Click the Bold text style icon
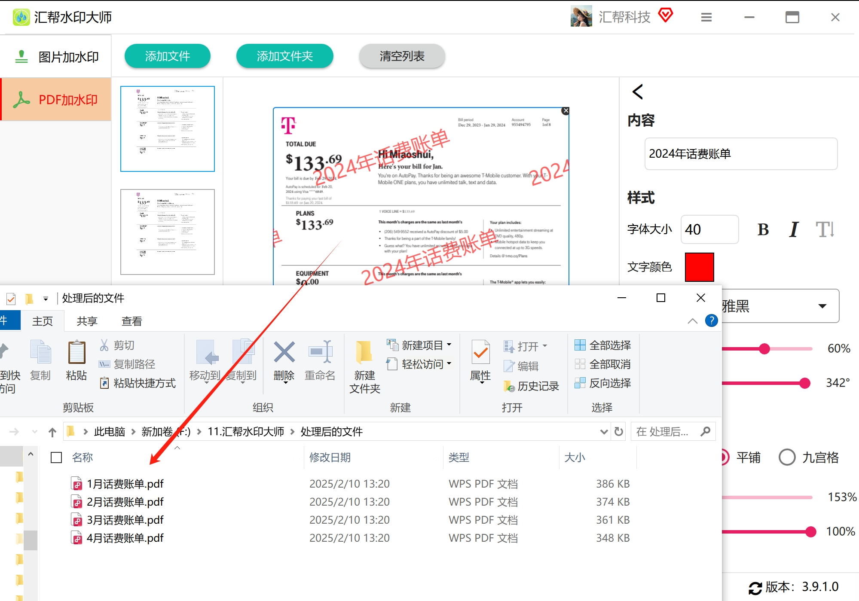Screen dimensions: 859x601 pos(763,230)
